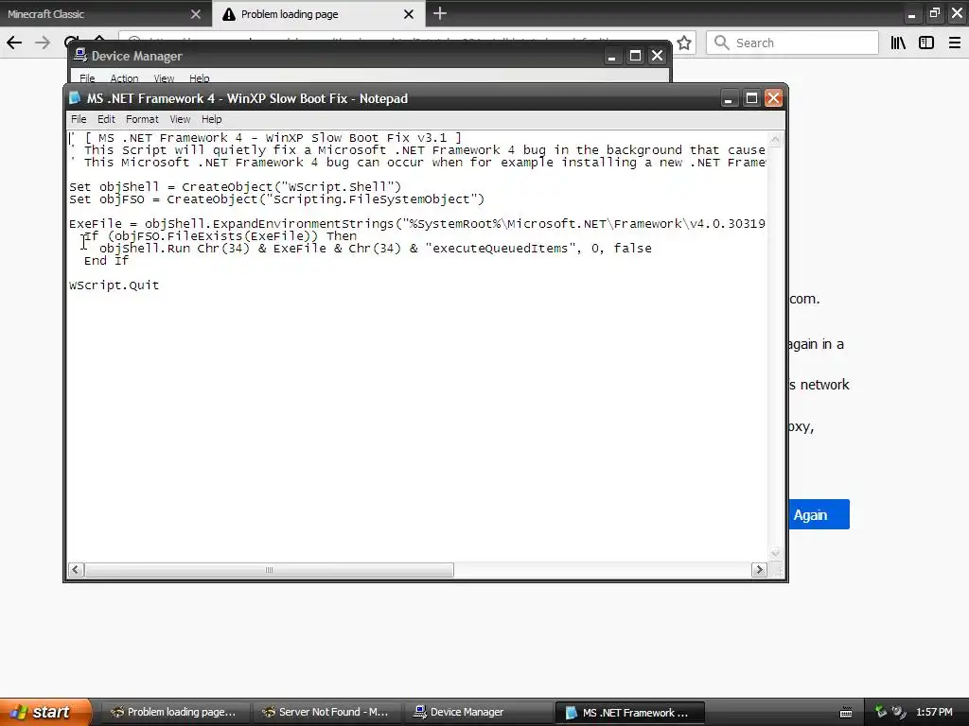969x726 pixels.
Task: Open a new browser tab
Action: point(439,13)
